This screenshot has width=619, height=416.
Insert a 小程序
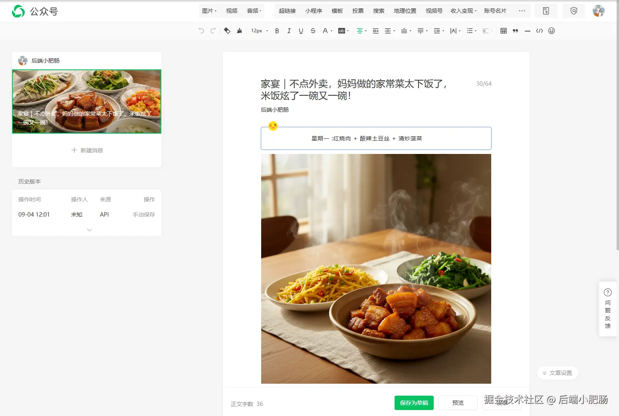click(313, 11)
